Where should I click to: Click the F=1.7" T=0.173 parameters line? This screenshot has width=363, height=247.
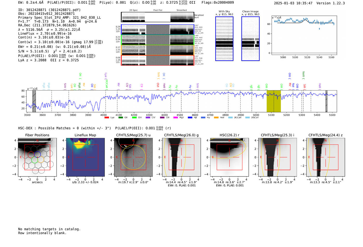pos(58,22)
